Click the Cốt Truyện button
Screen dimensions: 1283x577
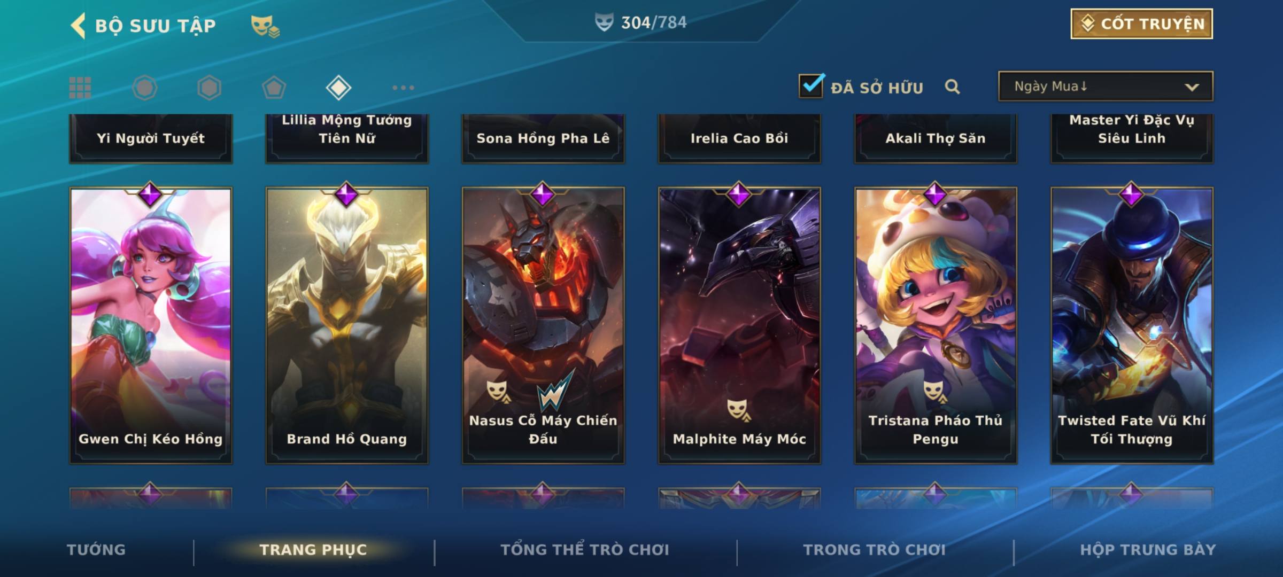(1141, 24)
